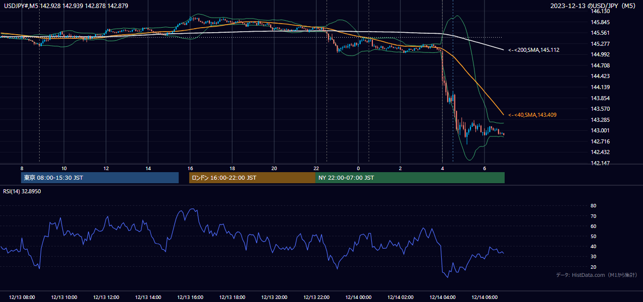The width and height of the screenshot is (643, 302).
Task: Click hour label 6 under price chart
Action: point(485,168)
